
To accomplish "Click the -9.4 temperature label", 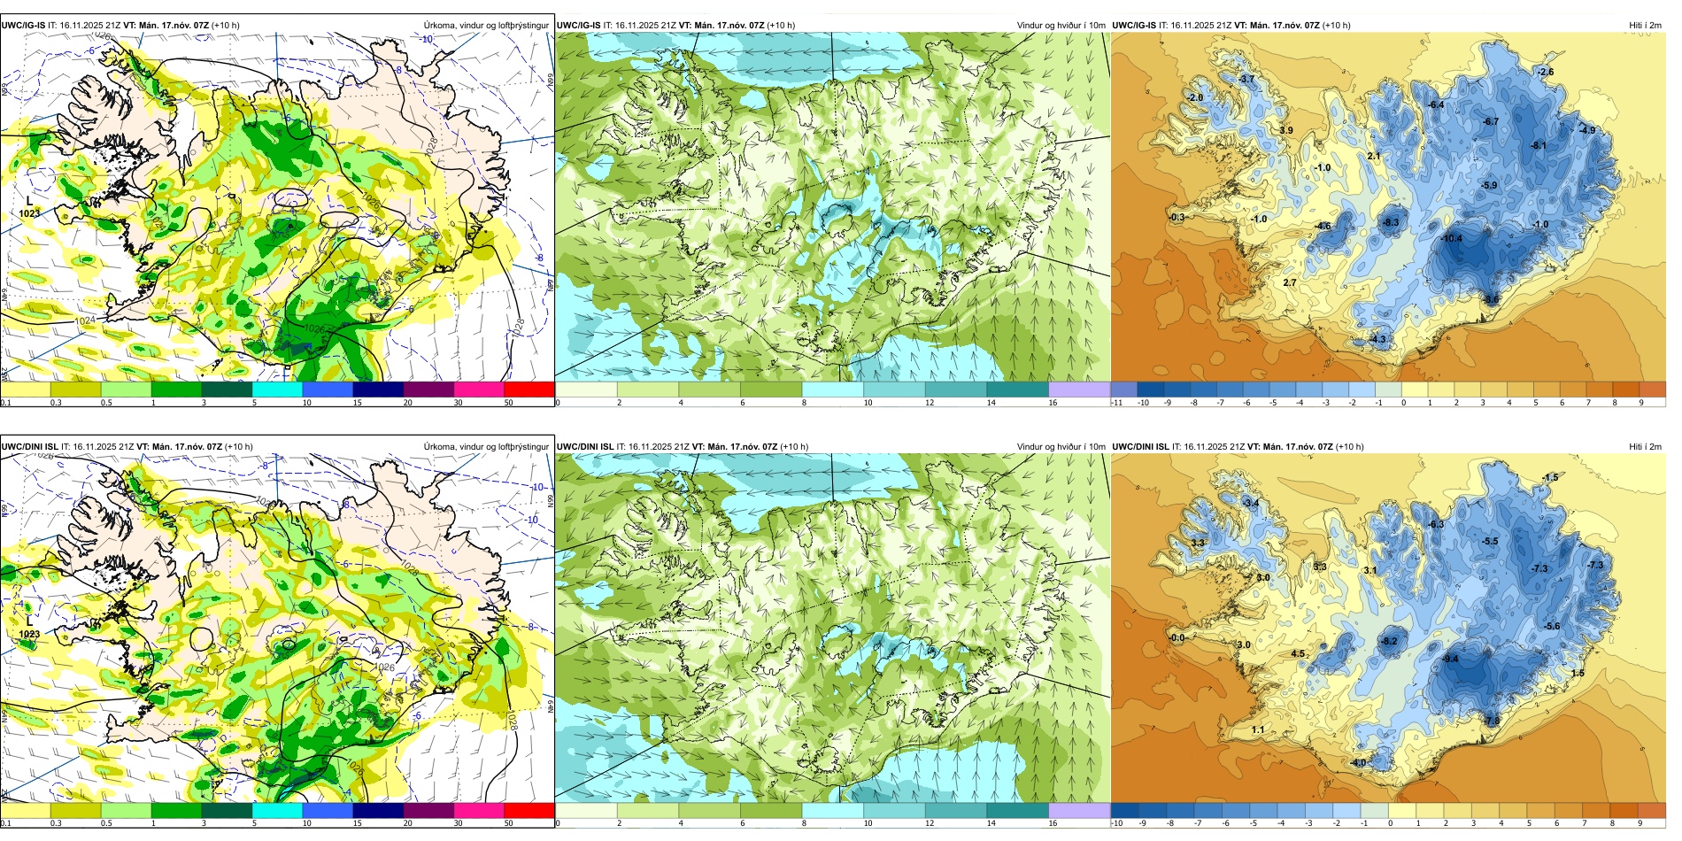I will click(x=1450, y=659).
